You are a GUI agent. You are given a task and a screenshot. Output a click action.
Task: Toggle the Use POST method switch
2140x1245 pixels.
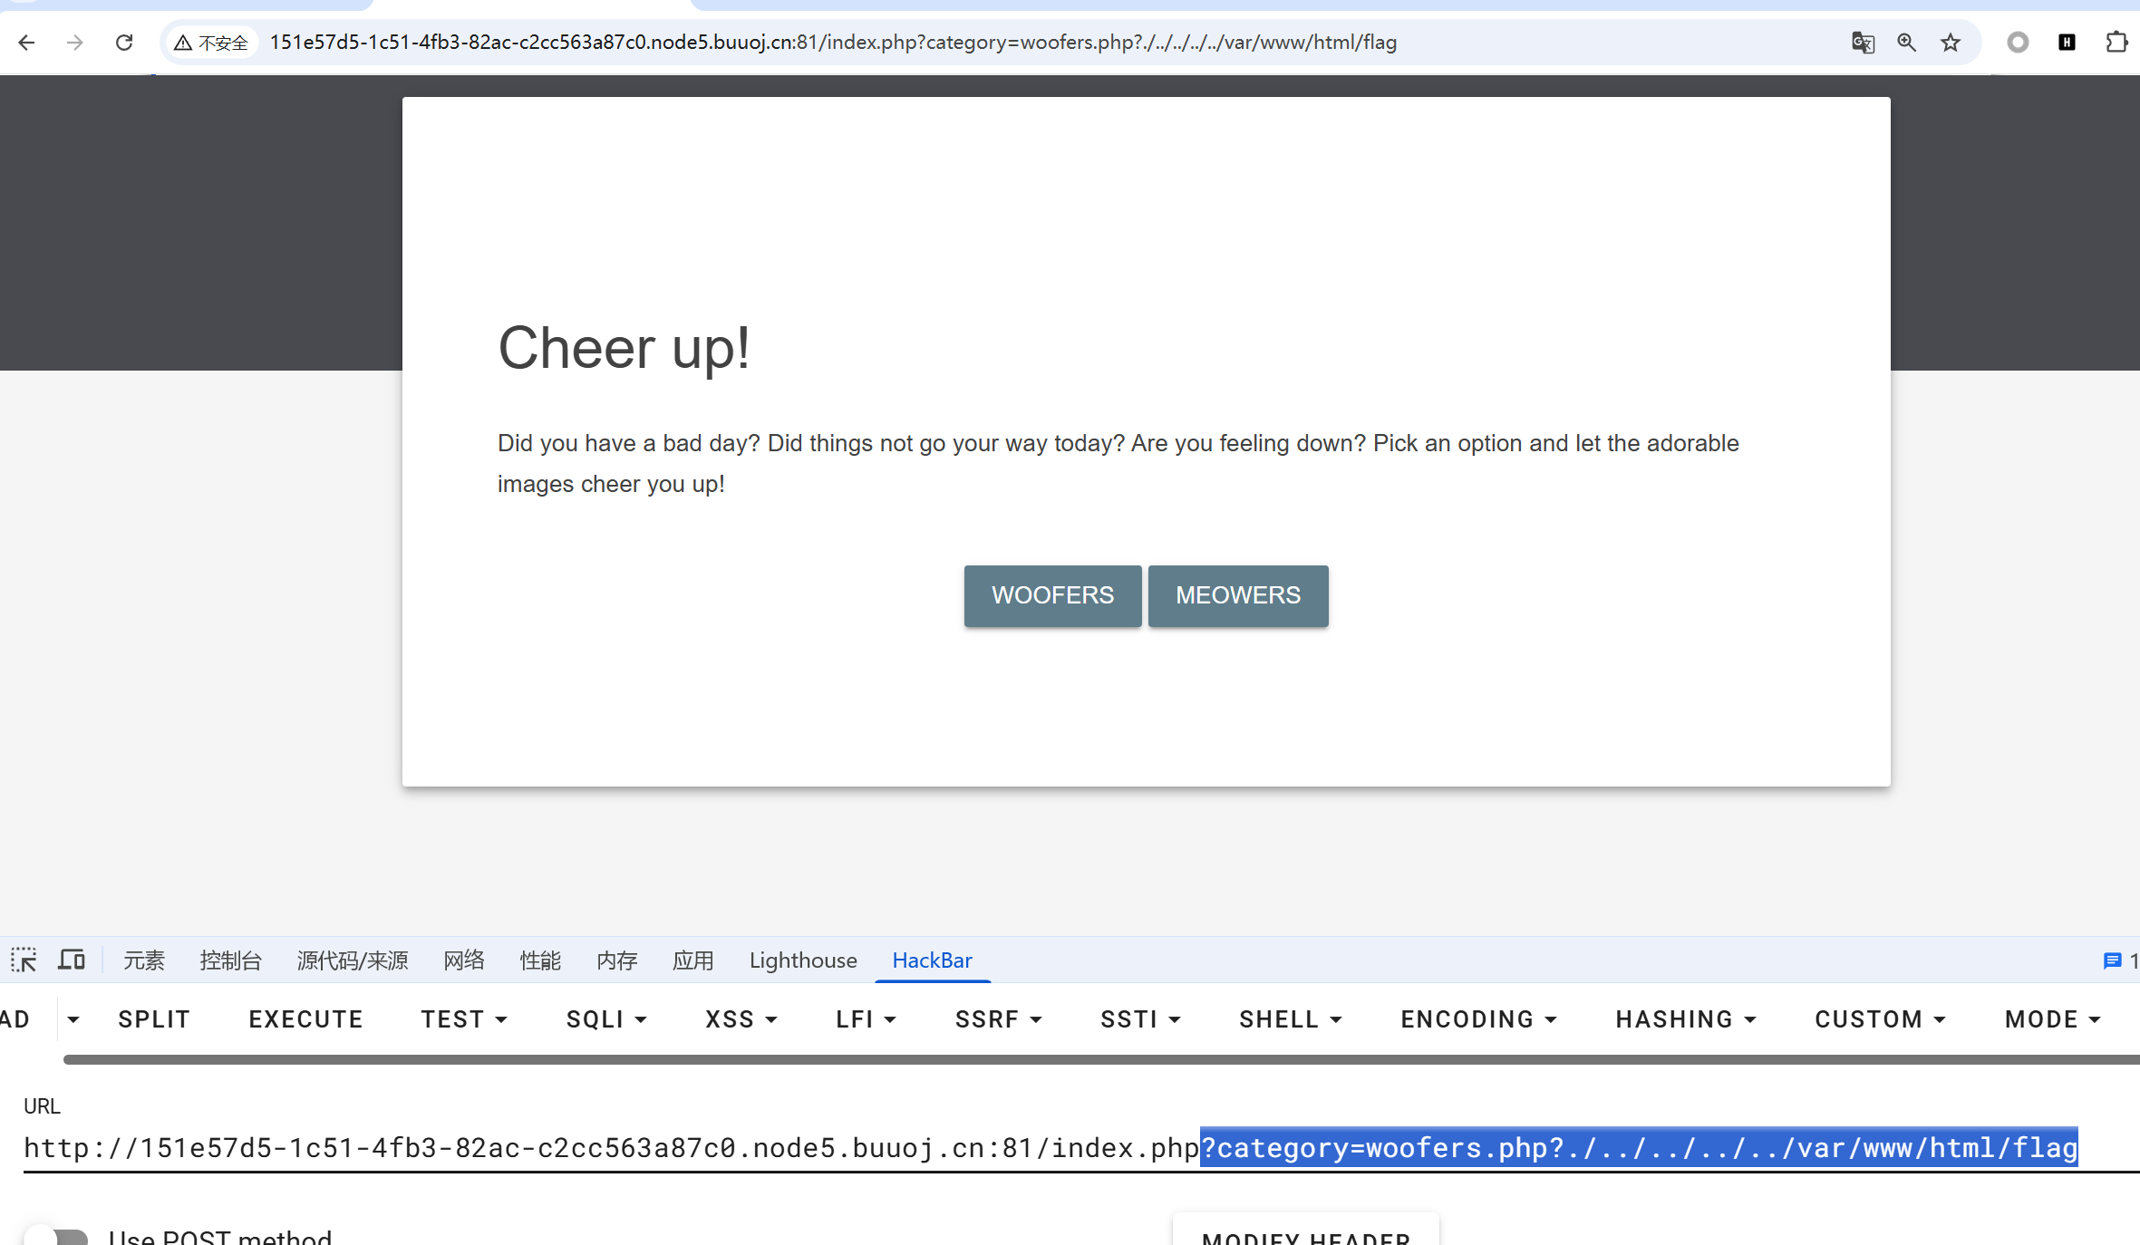56,1237
